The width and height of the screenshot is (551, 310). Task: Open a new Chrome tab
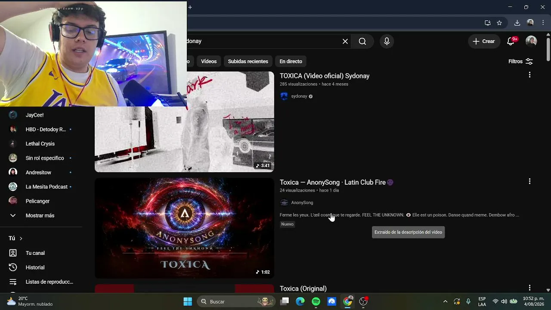[190, 7]
